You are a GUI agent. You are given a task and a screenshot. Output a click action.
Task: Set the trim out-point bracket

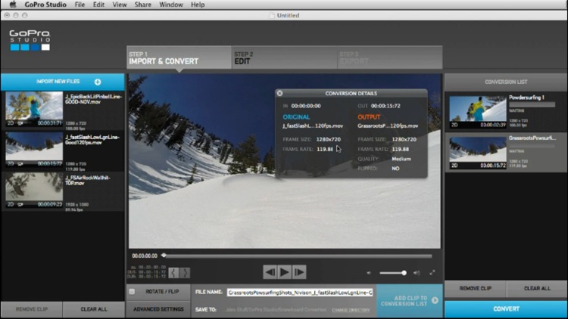[185, 273]
